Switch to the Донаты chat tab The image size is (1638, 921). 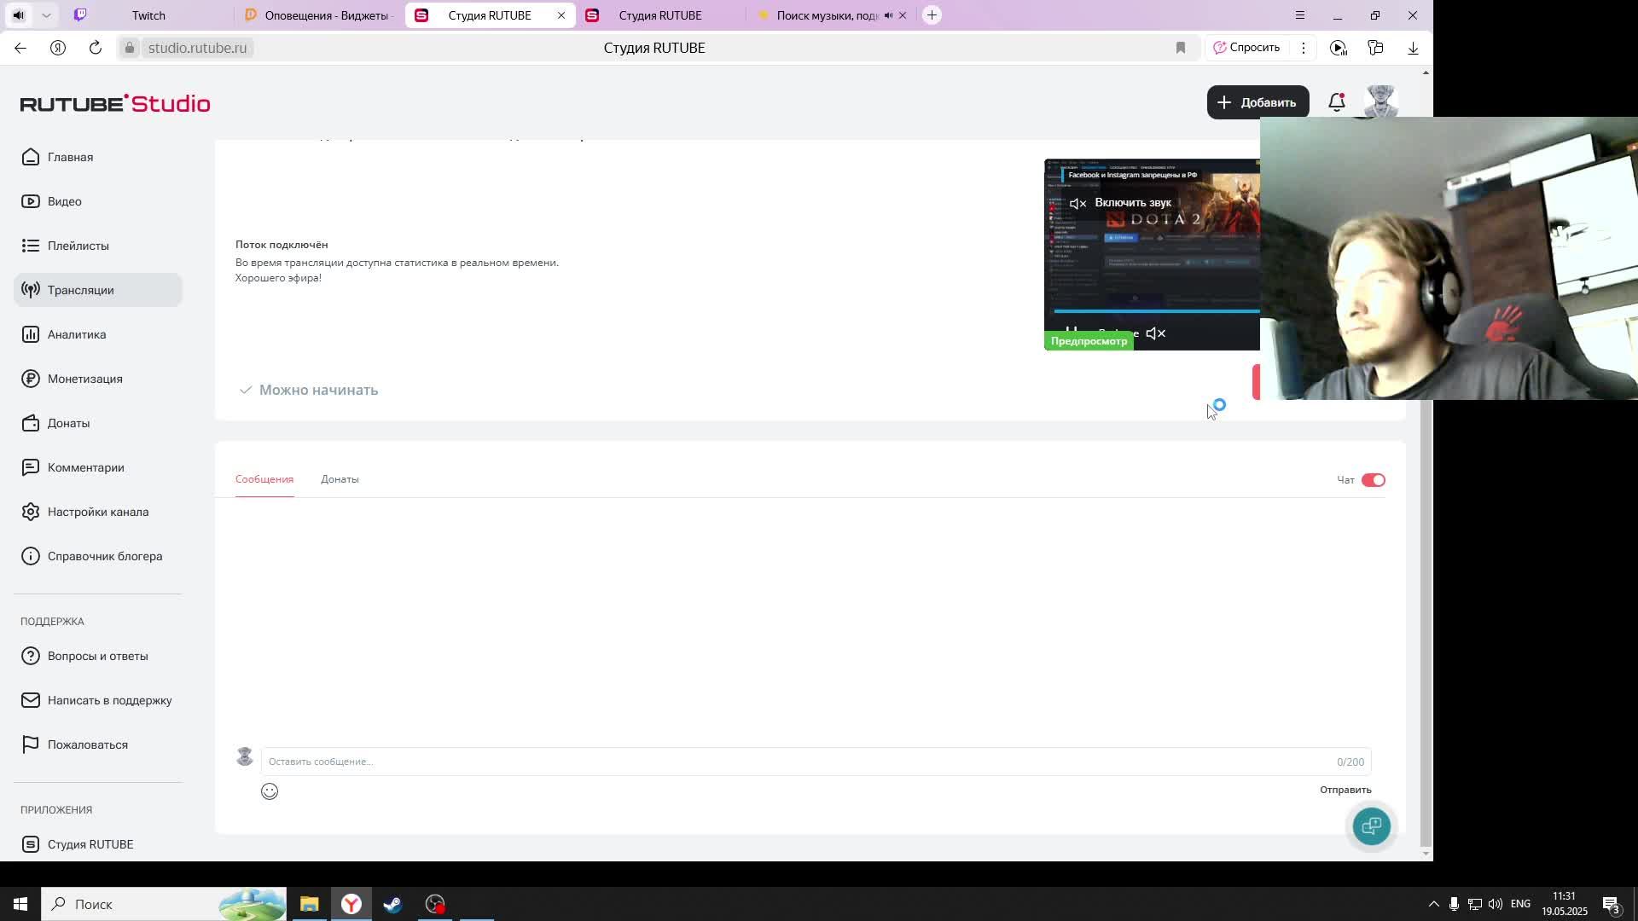point(340,479)
